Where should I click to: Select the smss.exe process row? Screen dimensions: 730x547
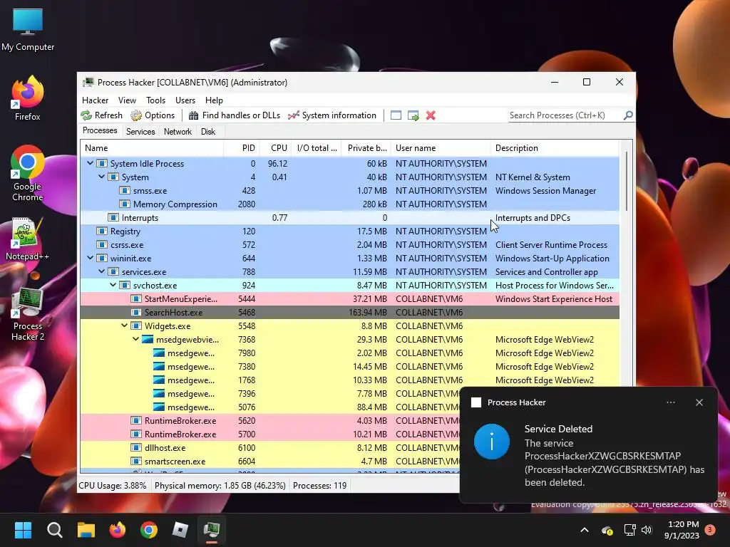coord(349,191)
